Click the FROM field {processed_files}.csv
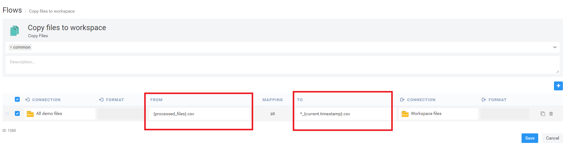The height and width of the screenshot is (146, 566). [199, 114]
